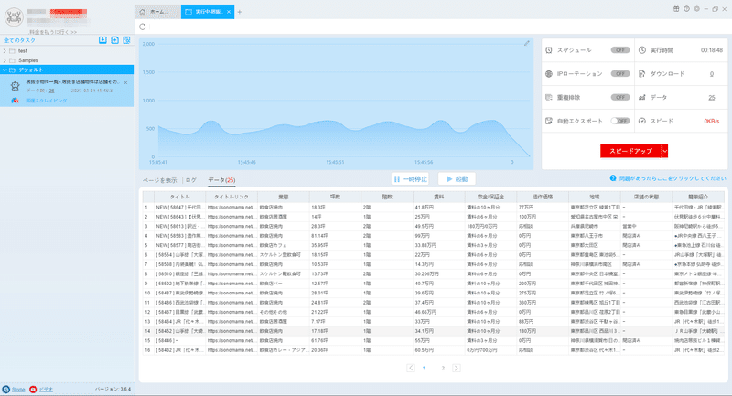Go to next page with right arrow
The width and height of the screenshot is (732, 396).
(x=457, y=368)
